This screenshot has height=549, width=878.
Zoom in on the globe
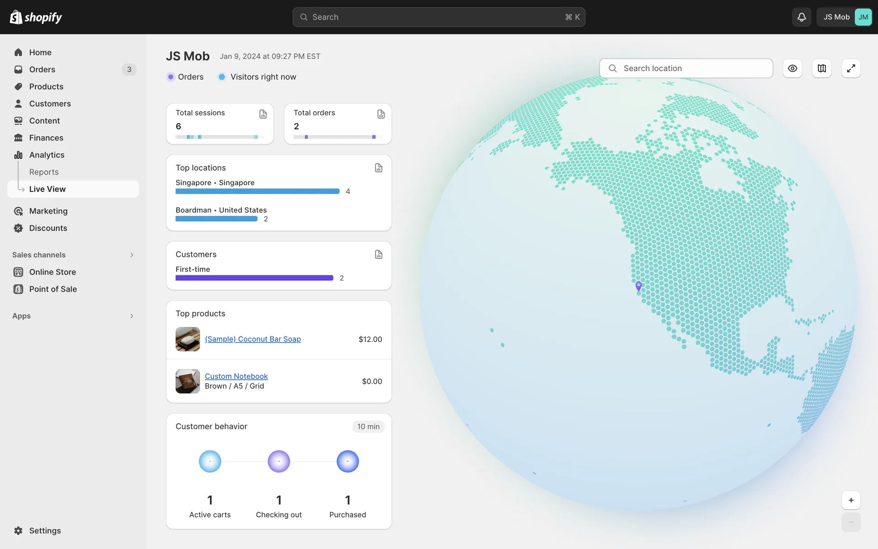coord(851,500)
